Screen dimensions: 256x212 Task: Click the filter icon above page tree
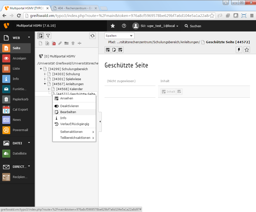[x=48, y=36]
